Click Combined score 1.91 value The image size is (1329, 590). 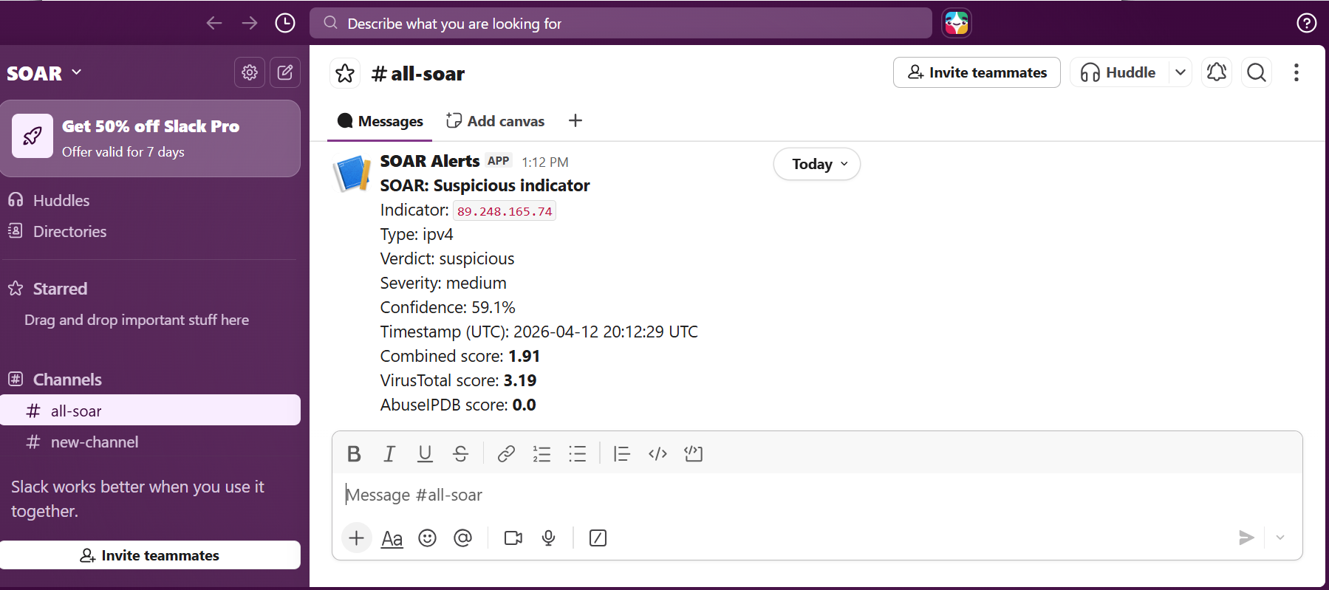point(524,356)
